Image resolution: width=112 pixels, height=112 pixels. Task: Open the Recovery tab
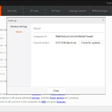click(x=12, y=11)
